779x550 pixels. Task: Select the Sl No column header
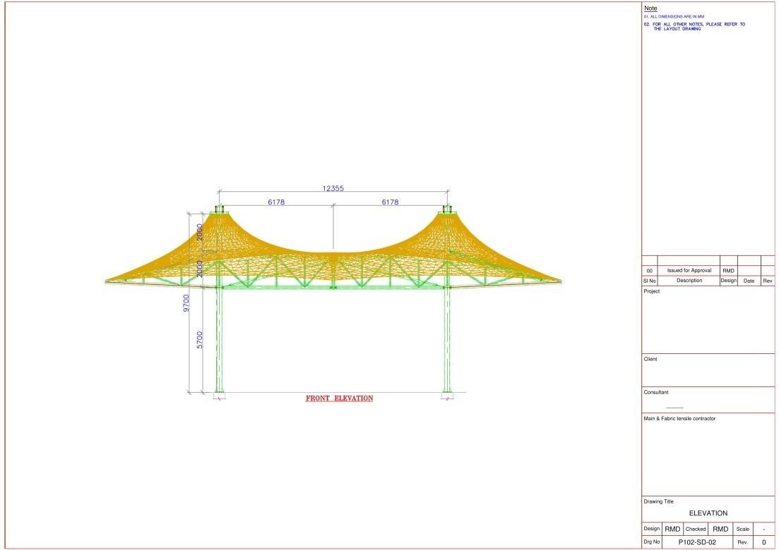[x=650, y=281]
